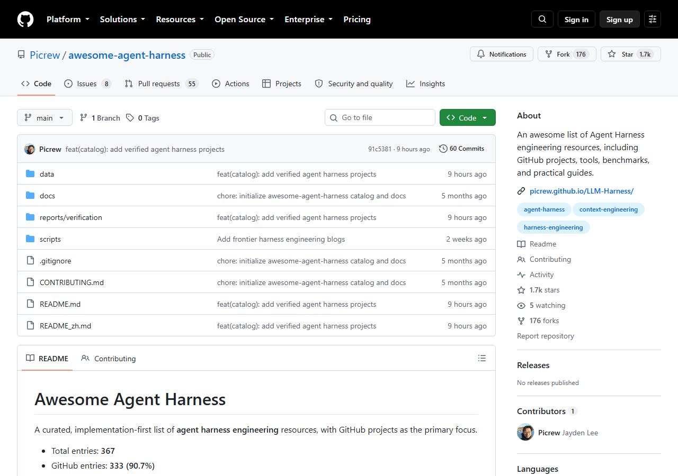
Task: Click the Sign up button
Action: (620, 19)
